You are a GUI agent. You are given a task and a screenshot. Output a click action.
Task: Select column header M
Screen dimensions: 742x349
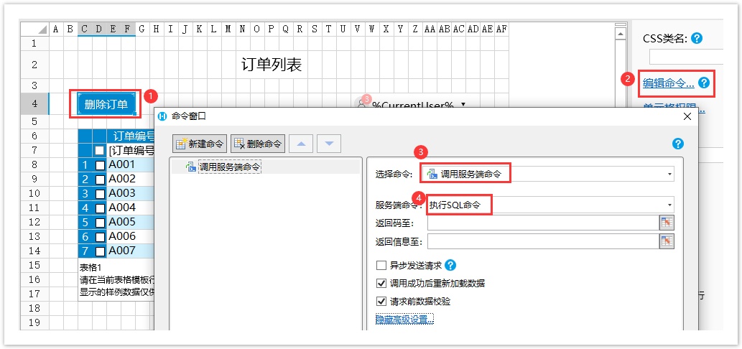(228, 29)
